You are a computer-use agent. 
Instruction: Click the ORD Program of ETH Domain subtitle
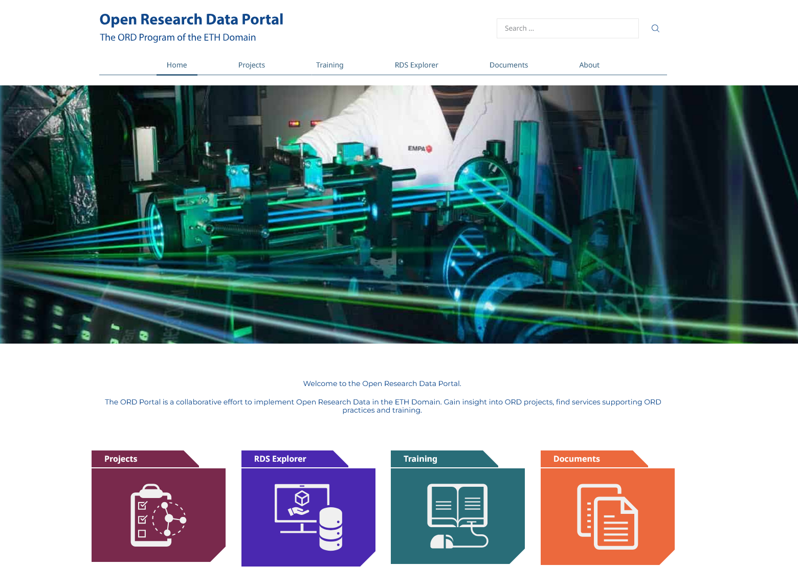(178, 37)
